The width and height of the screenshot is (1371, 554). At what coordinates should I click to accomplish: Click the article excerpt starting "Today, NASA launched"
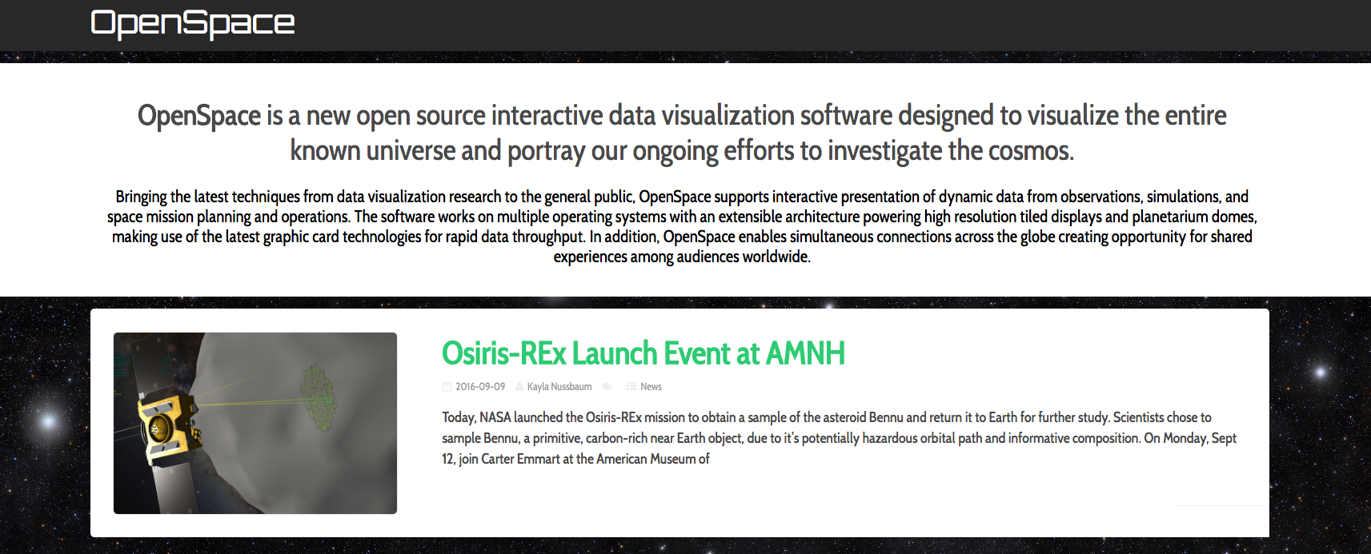point(839,438)
